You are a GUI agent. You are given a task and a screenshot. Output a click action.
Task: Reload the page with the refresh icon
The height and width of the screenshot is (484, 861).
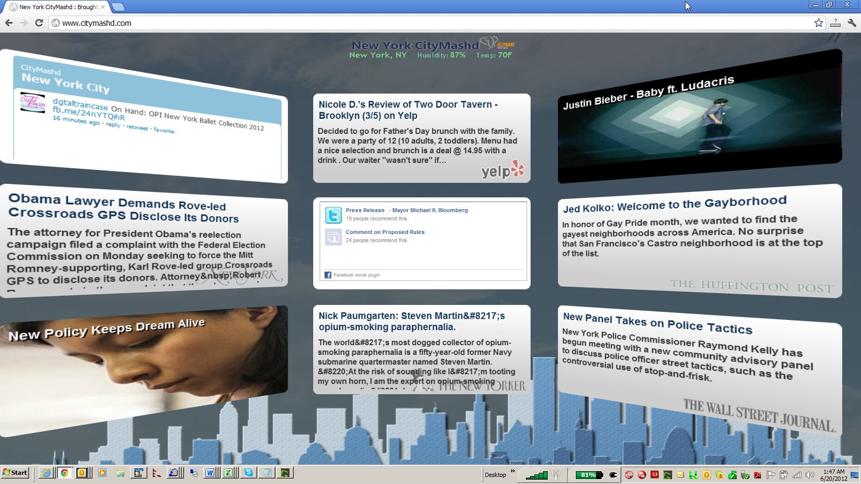39,23
